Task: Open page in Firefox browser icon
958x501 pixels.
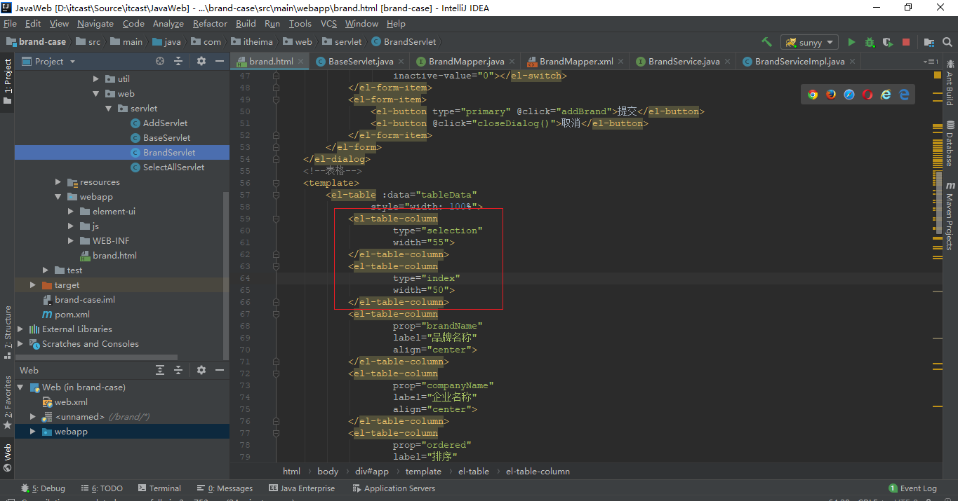Action: (831, 95)
